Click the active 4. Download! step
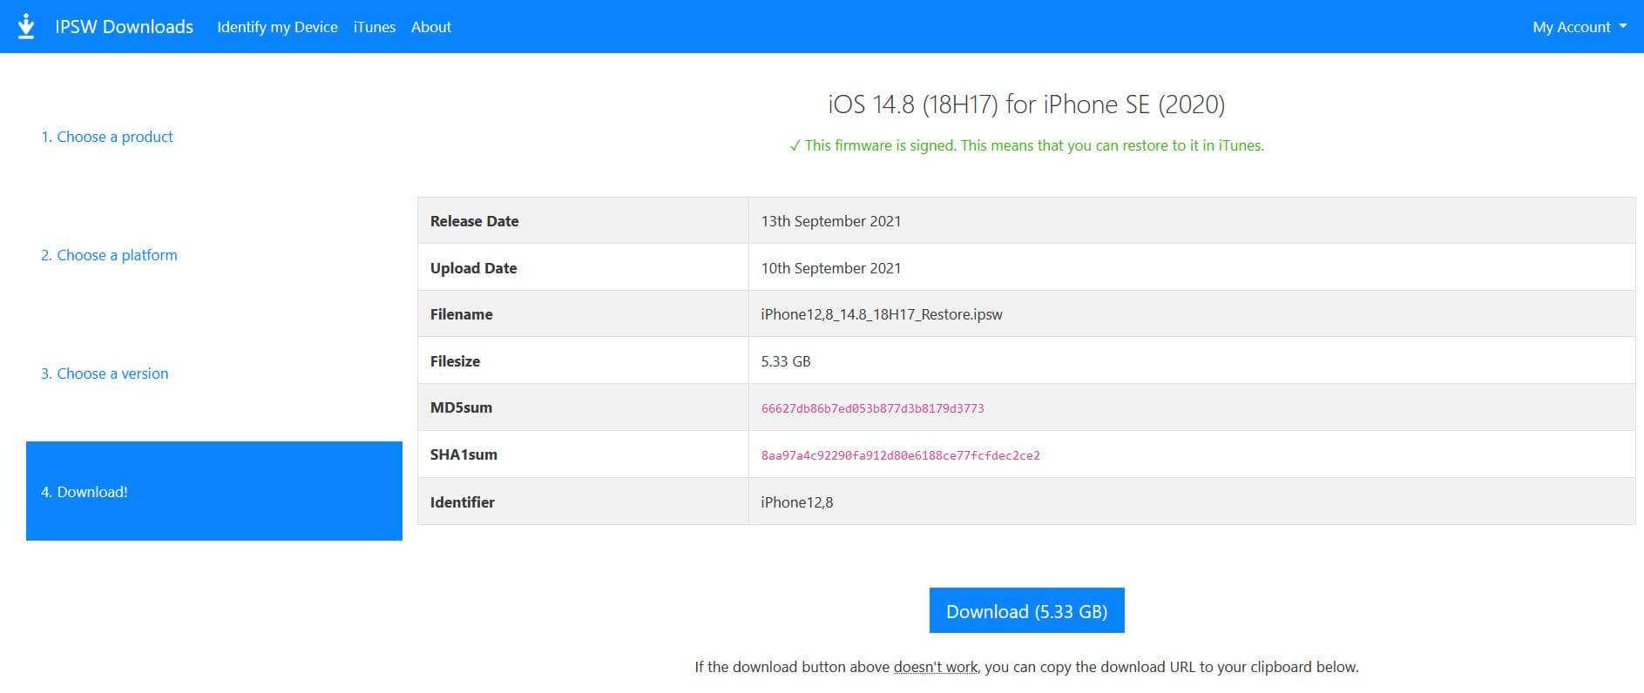 (85, 492)
